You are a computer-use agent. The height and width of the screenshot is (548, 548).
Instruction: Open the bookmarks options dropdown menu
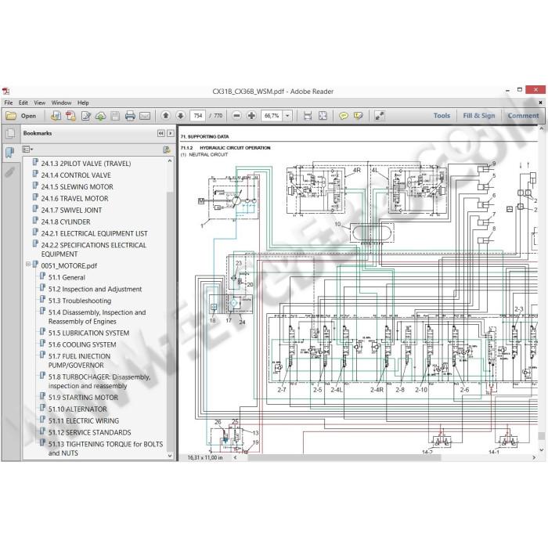(x=27, y=150)
